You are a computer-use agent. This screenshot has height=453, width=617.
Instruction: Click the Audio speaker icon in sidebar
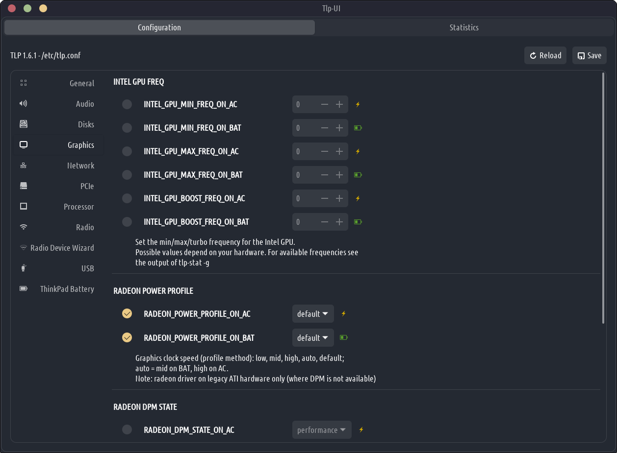click(x=23, y=104)
